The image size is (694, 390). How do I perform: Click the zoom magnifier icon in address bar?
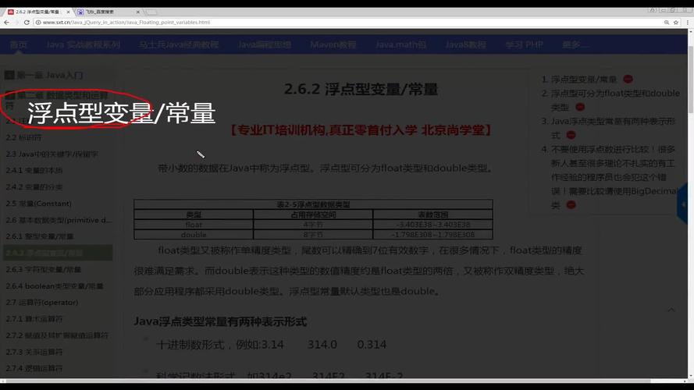click(667, 22)
